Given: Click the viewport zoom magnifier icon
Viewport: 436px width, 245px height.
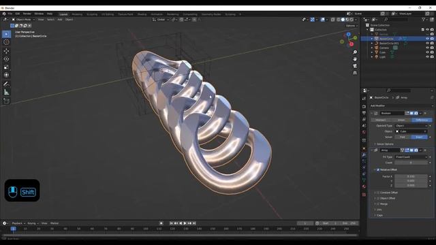Looking at the screenshot, I should (355, 52).
